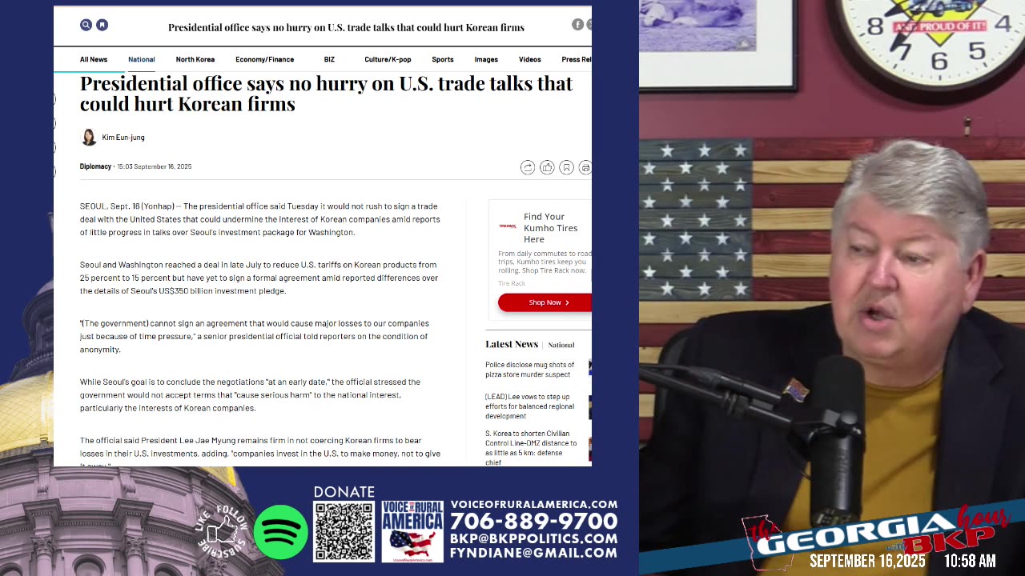Open the Sports tab

(443, 59)
